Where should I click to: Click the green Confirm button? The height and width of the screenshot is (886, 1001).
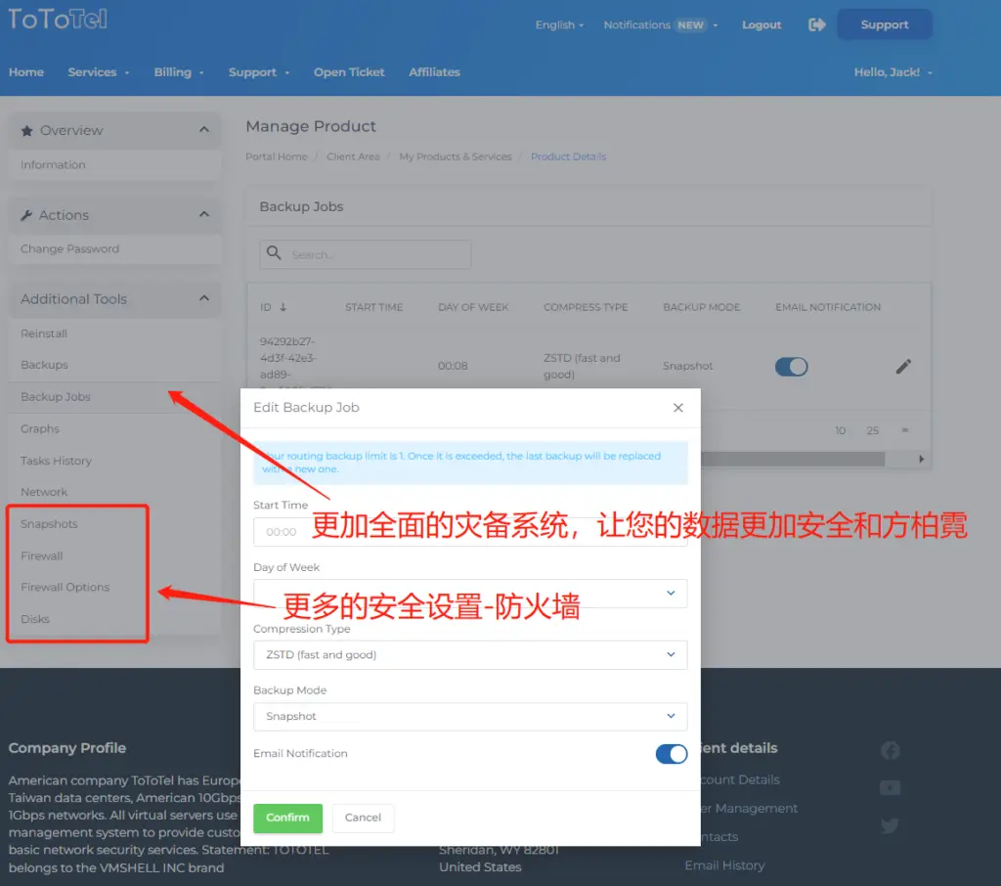[287, 818]
